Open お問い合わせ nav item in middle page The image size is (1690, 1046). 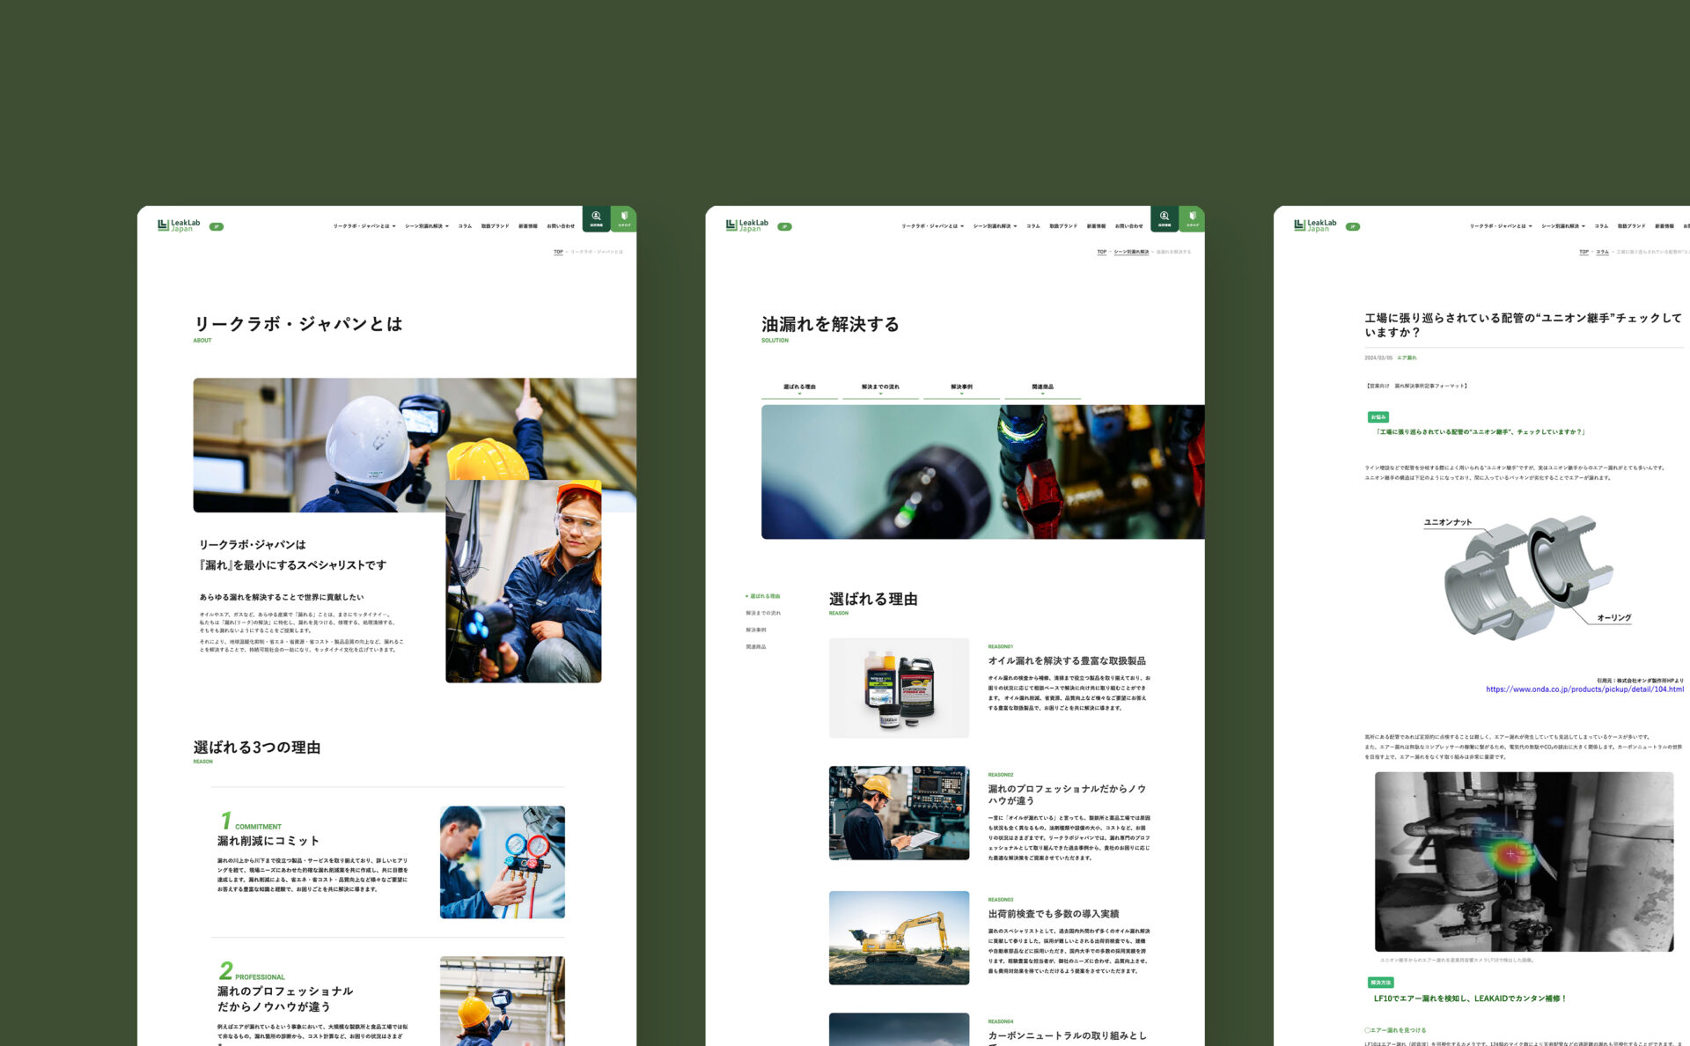point(1129,226)
